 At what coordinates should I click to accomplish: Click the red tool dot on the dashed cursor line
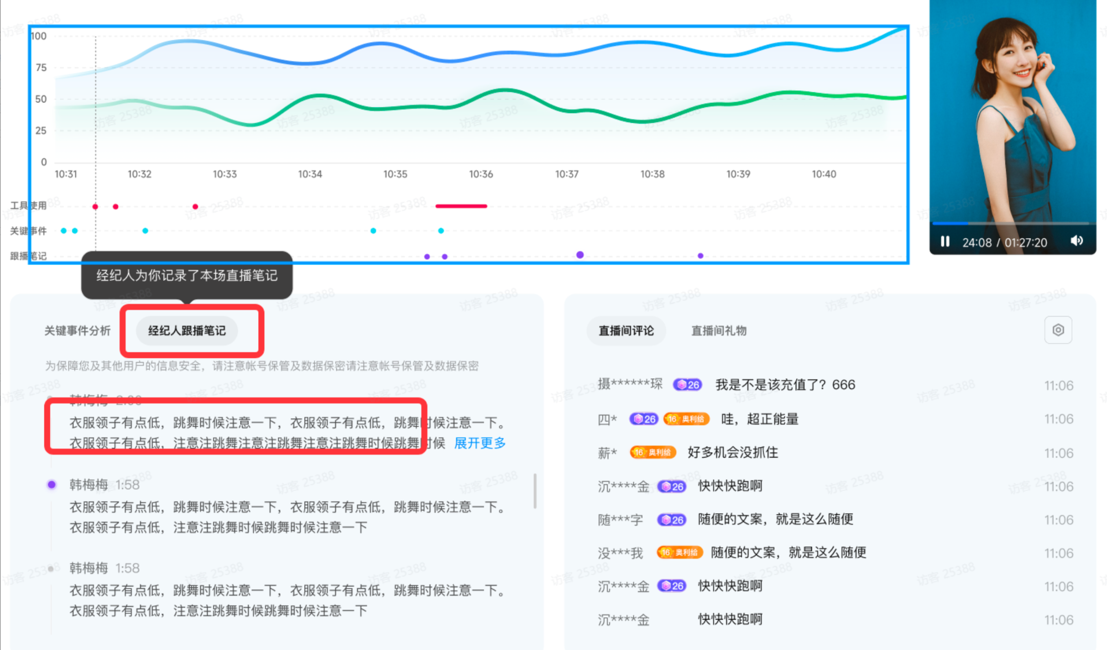[95, 207]
